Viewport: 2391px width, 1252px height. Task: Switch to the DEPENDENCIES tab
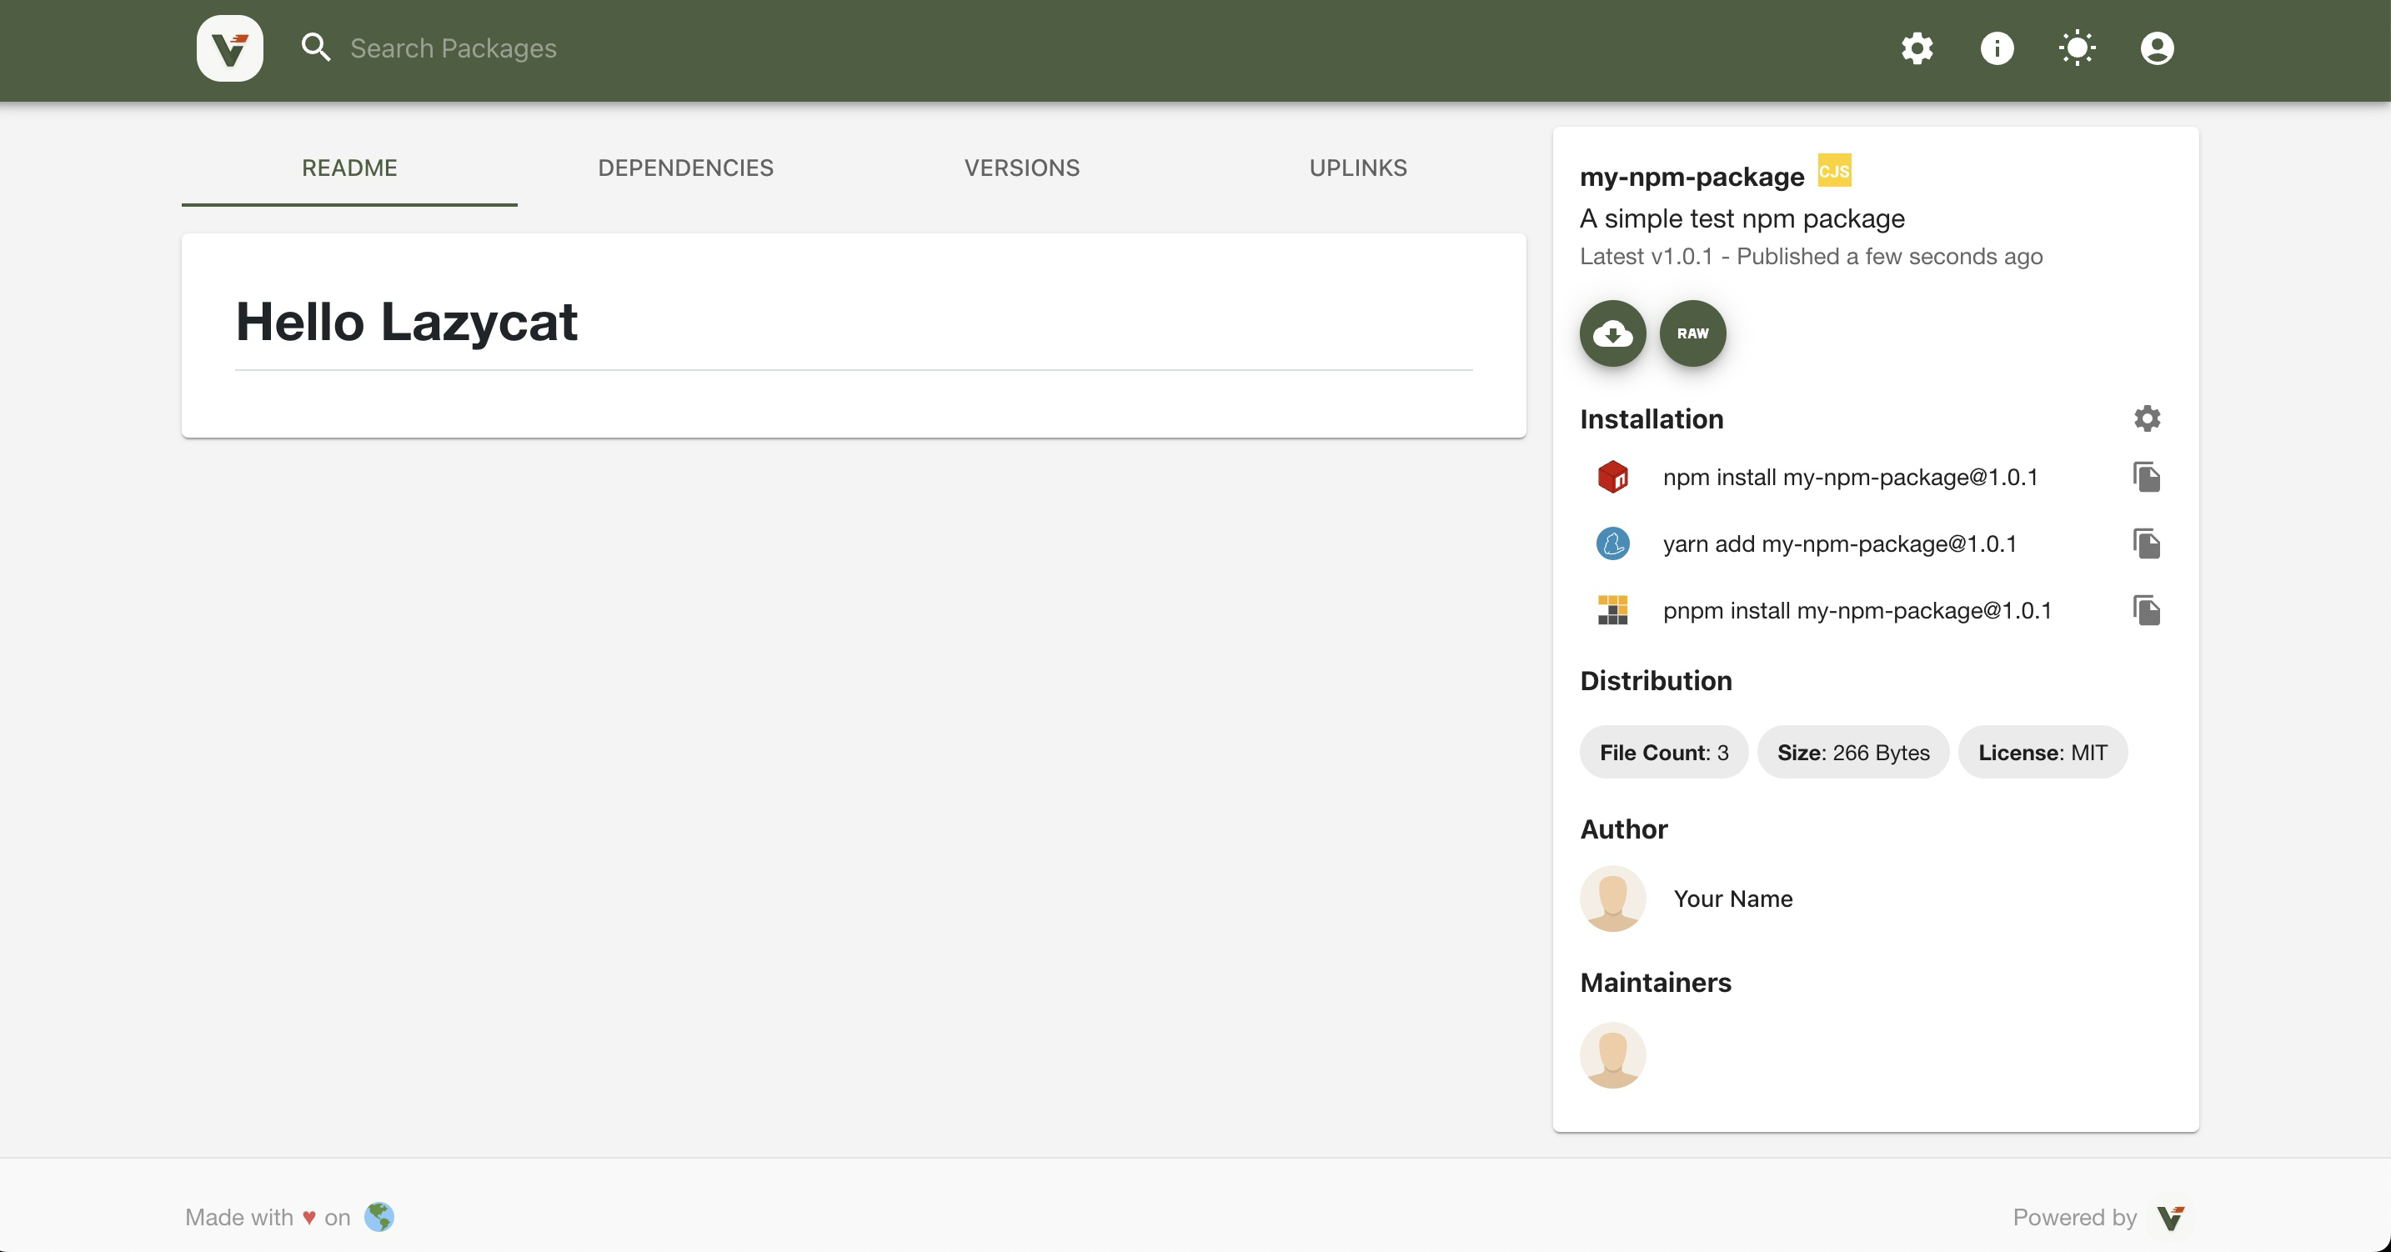[685, 168]
